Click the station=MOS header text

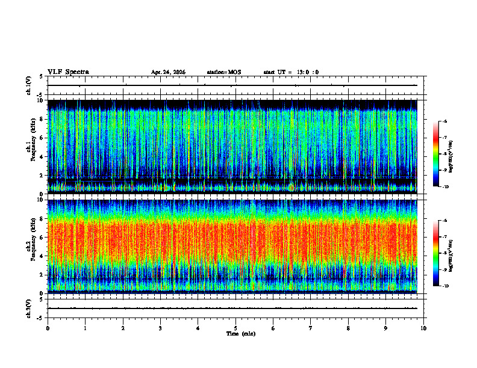point(224,72)
